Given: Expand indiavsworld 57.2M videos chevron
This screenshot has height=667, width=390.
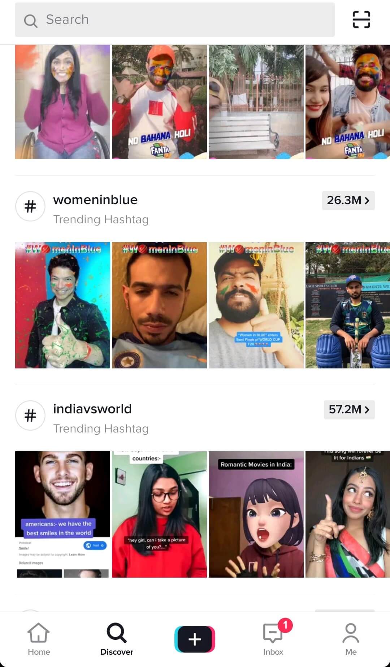Looking at the screenshot, I should [349, 409].
